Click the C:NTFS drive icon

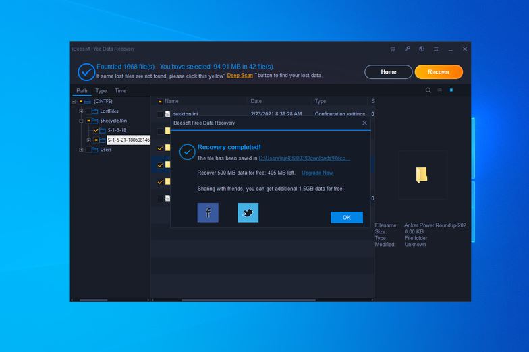point(88,101)
